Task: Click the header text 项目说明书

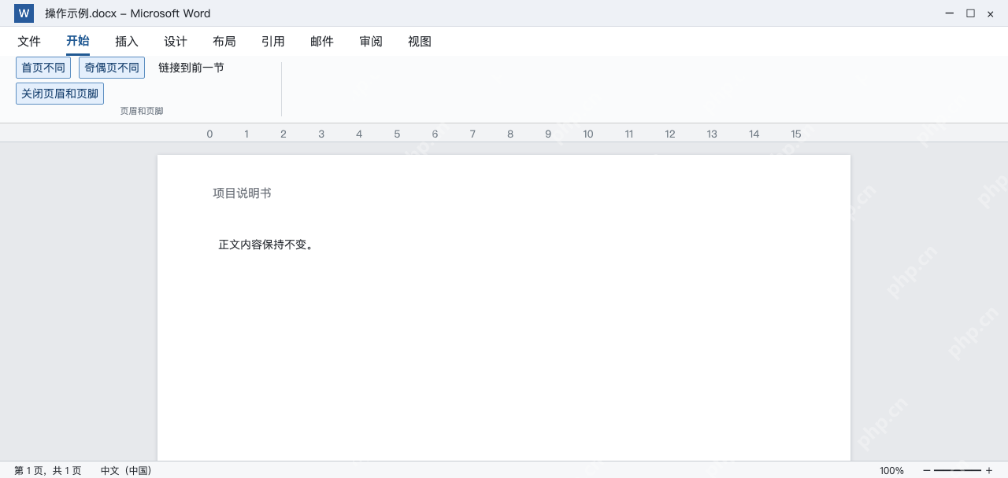Action: click(x=242, y=193)
